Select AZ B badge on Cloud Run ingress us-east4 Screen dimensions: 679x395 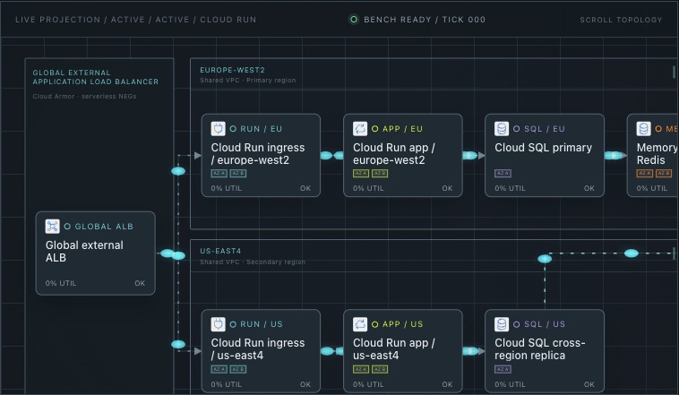point(238,369)
